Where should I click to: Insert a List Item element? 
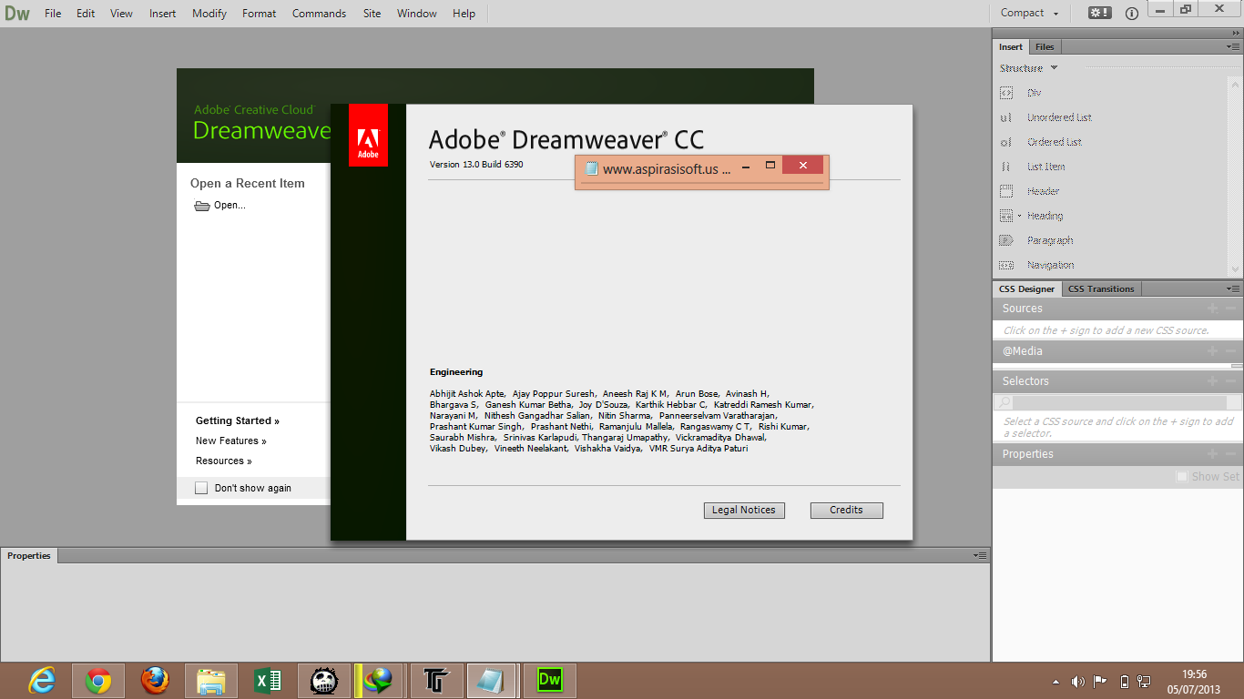1045,167
